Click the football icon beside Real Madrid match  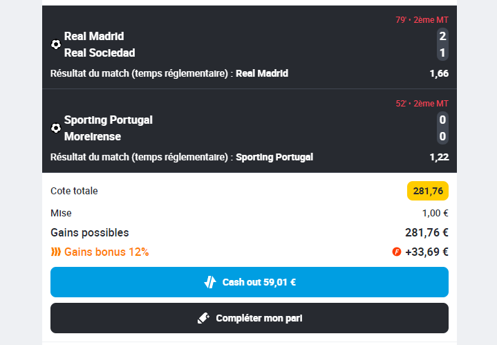click(56, 44)
